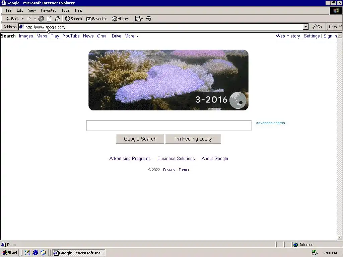Click the coral reef Google doodle image
The image size is (343, 257).
(x=168, y=80)
